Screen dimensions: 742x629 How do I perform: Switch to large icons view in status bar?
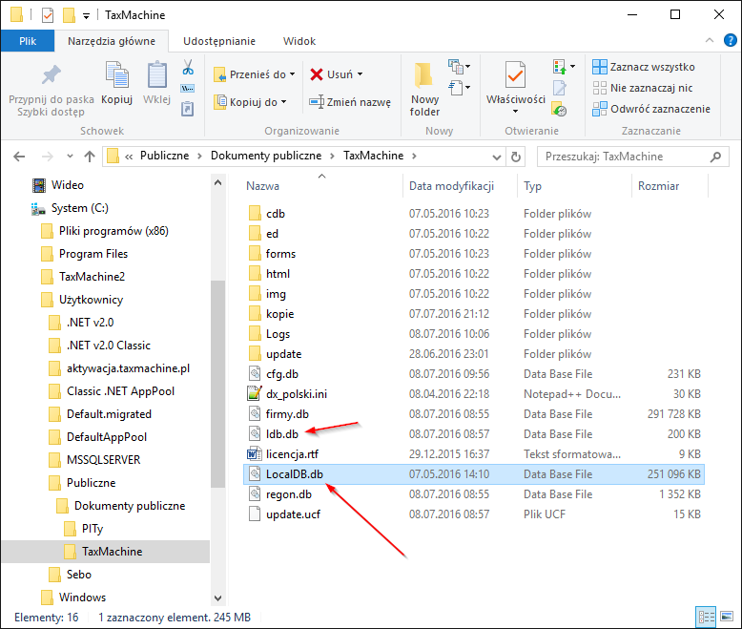click(726, 618)
